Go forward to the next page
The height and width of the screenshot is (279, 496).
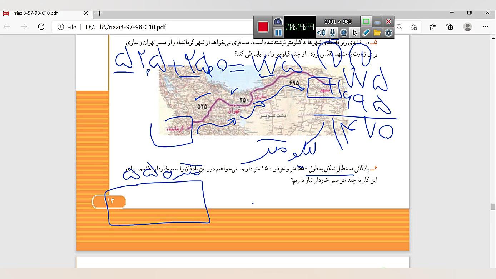(x=24, y=27)
